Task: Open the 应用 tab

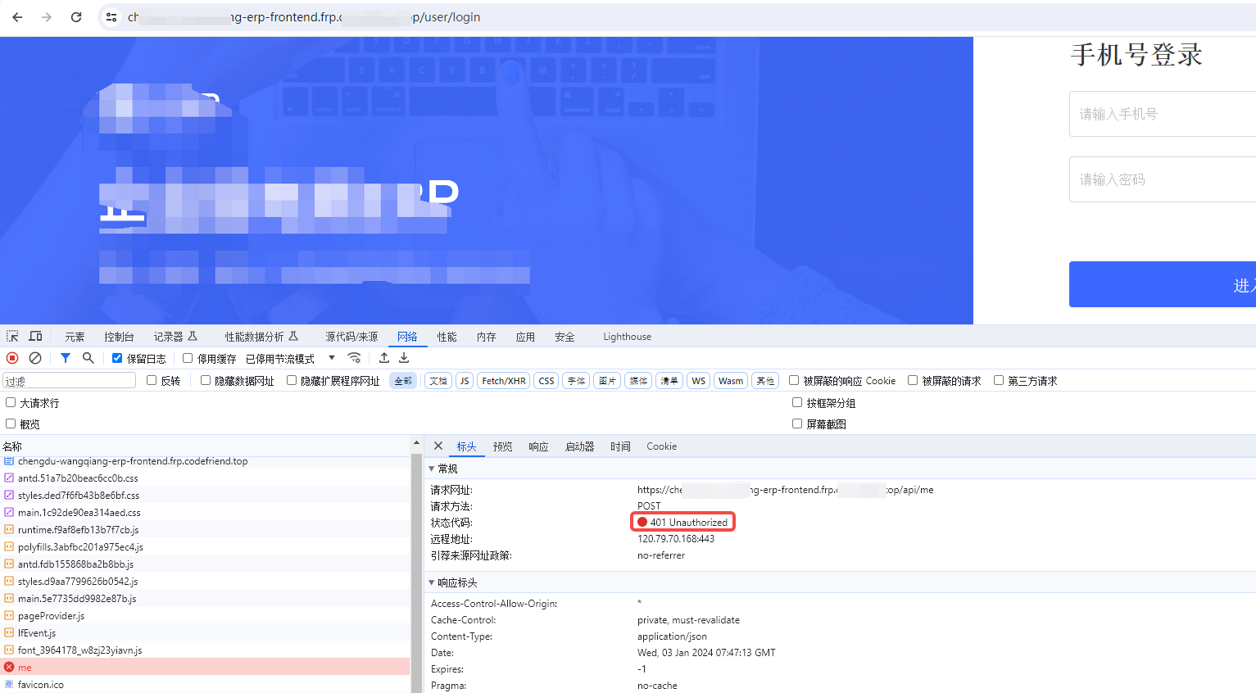Action: tap(525, 337)
